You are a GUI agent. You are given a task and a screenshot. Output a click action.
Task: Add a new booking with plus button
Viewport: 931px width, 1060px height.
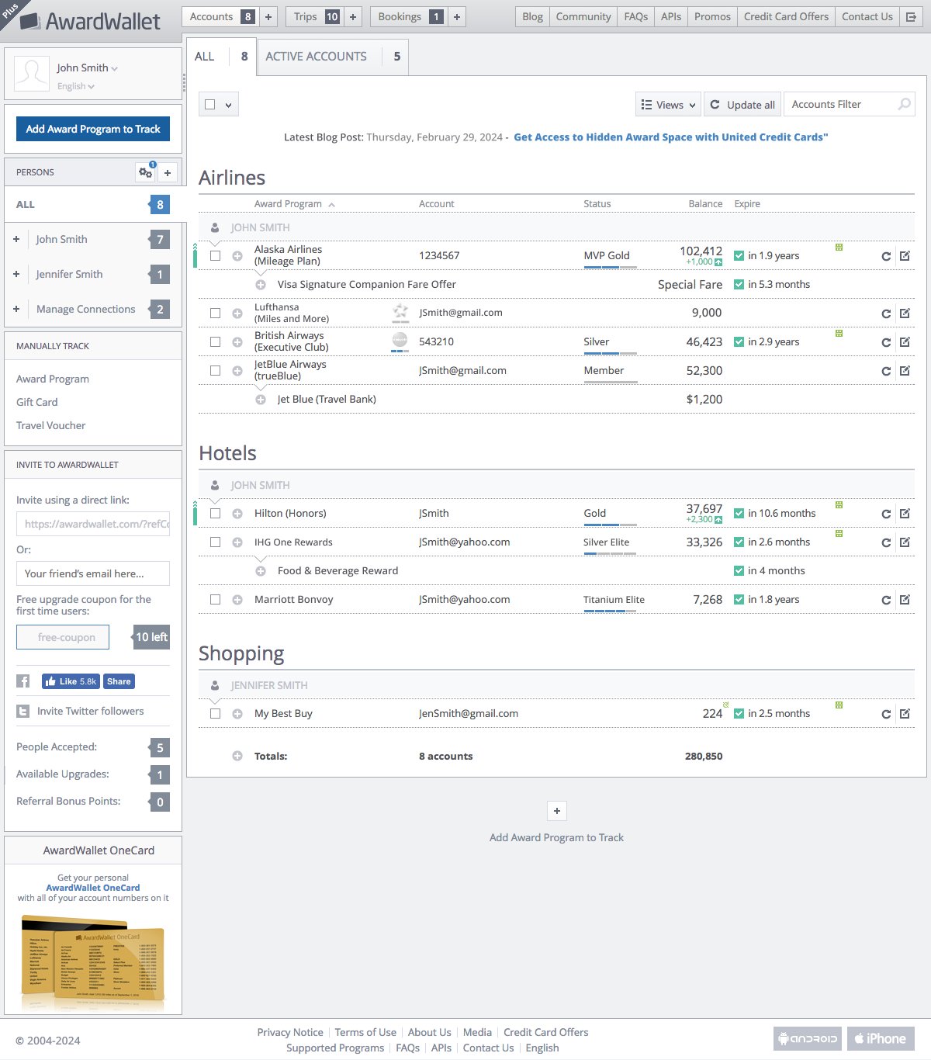(x=457, y=17)
